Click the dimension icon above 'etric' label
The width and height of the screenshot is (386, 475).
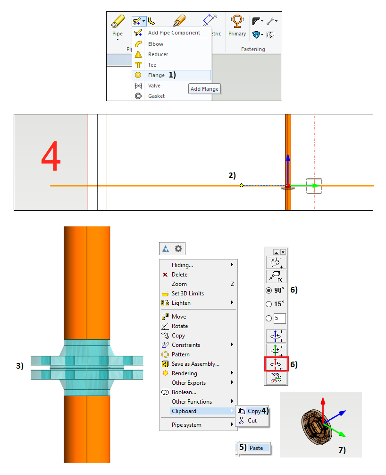pyautogui.click(x=210, y=20)
